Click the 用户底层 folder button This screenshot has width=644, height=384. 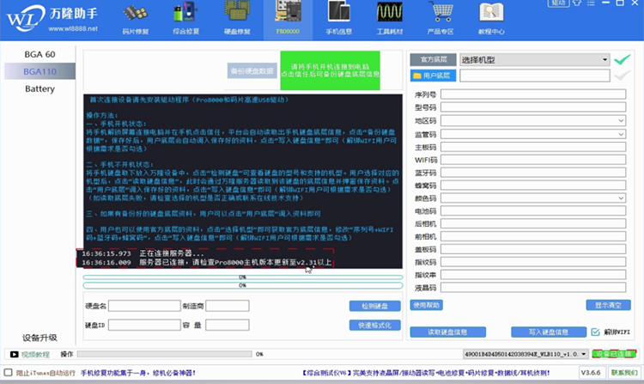[434, 76]
